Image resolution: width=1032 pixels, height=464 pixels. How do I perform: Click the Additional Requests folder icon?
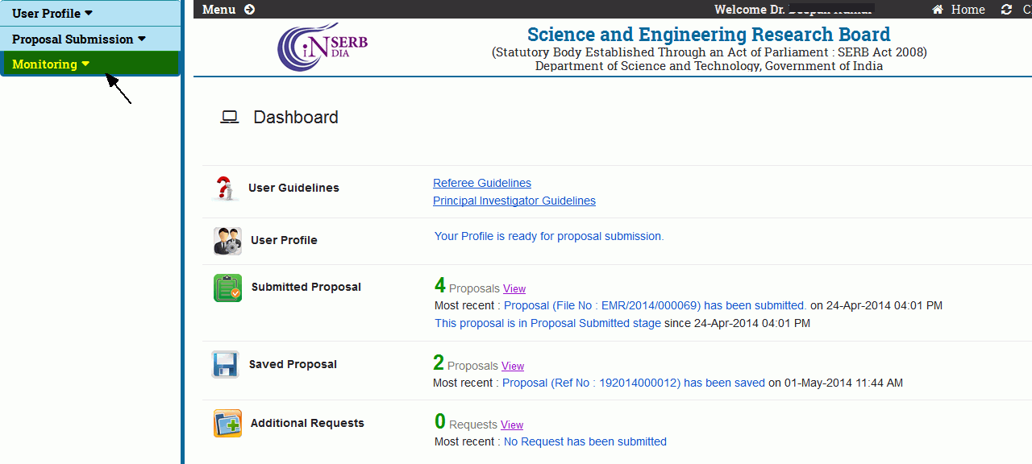[227, 424]
